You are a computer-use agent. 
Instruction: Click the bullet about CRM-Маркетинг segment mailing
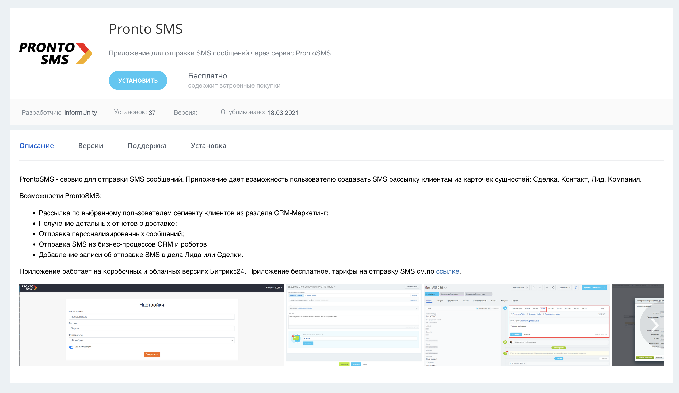point(184,213)
